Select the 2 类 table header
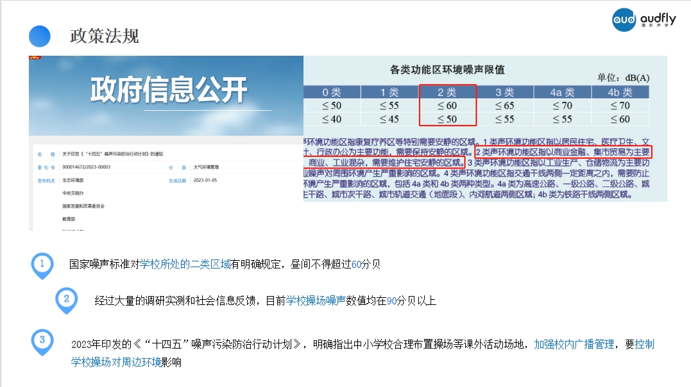 [447, 92]
